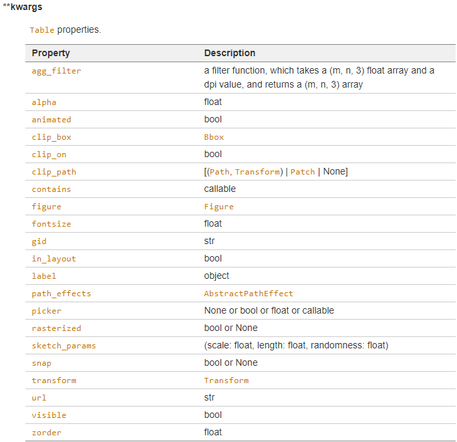Click the 'object' description for label

click(x=216, y=276)
